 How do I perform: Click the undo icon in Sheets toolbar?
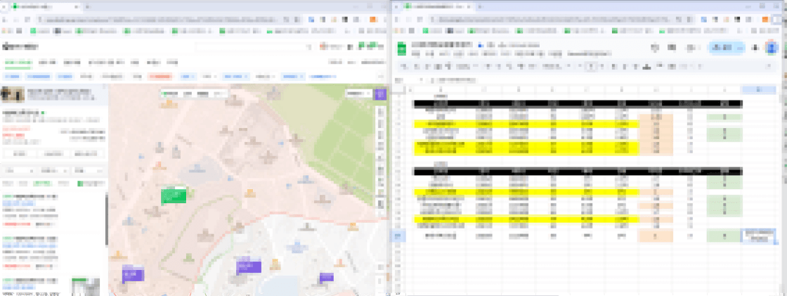(405, 67)
